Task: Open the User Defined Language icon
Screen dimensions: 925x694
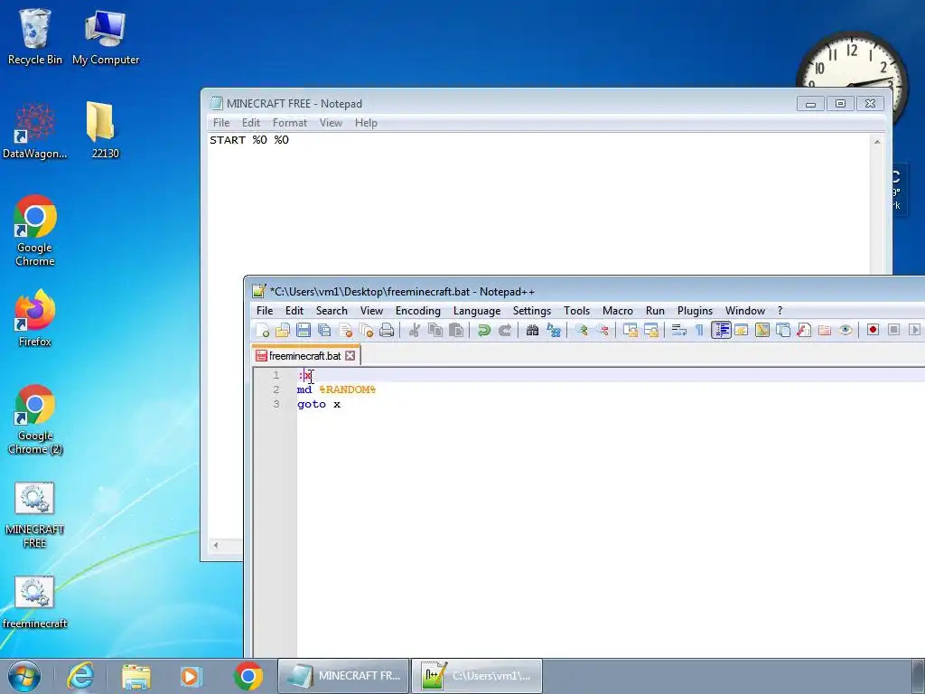Action: pyautogui.click(x=742, y=331)
